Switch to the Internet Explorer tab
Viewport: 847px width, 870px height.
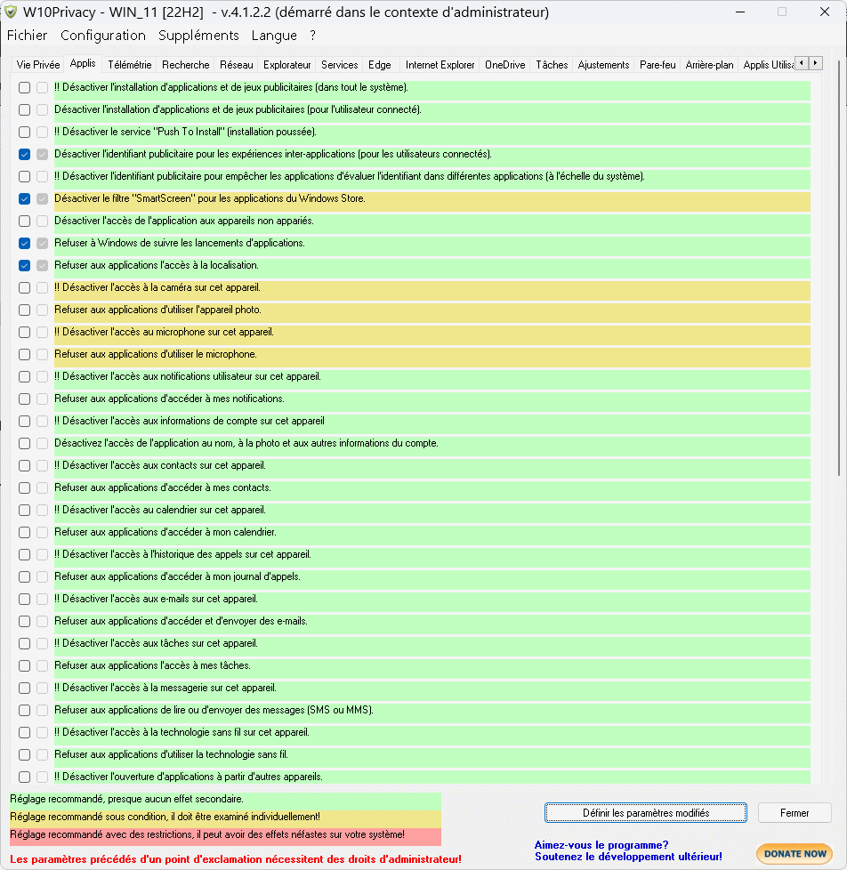(440, 65)
